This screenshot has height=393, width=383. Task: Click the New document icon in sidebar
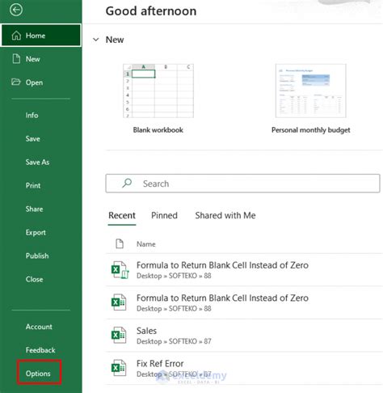(x=16, y=59)
